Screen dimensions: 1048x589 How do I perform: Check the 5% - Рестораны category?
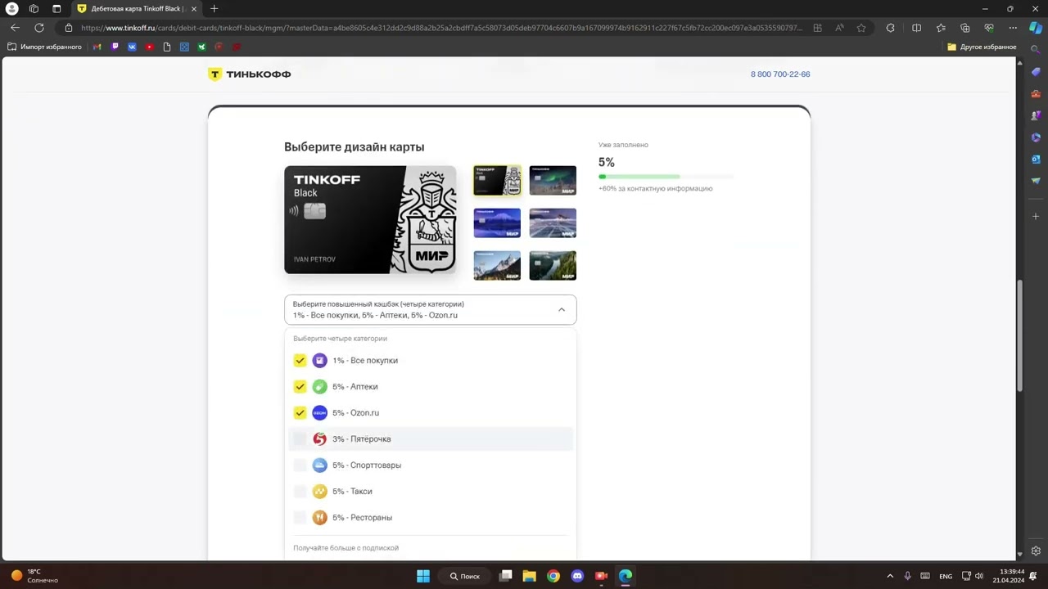pos(300,518)
